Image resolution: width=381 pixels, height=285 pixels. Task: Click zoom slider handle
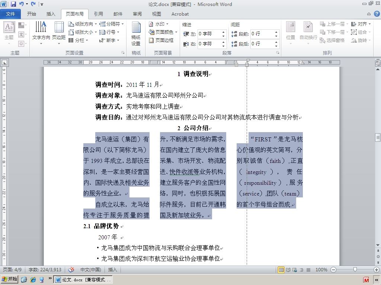[355, 269]
